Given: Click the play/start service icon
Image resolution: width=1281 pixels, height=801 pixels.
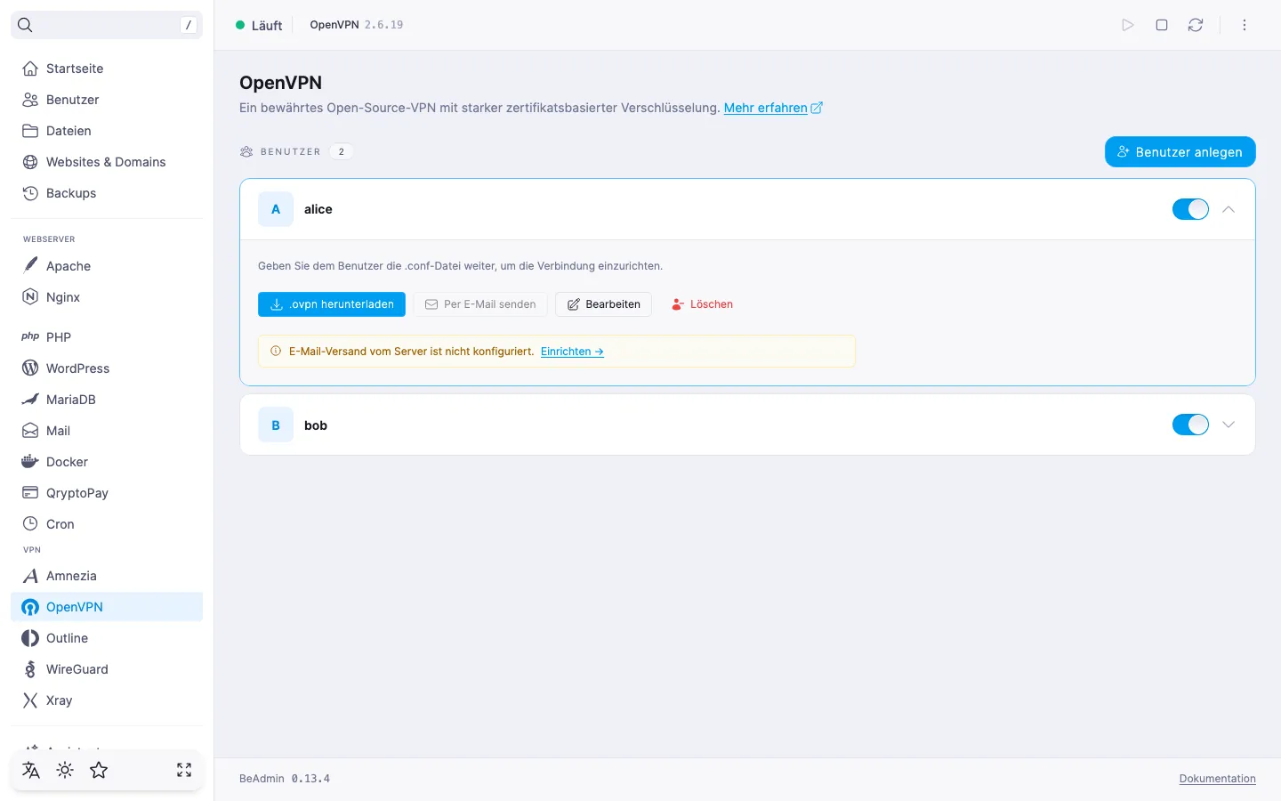Looking at the screenshot, I should [1128, 25].
